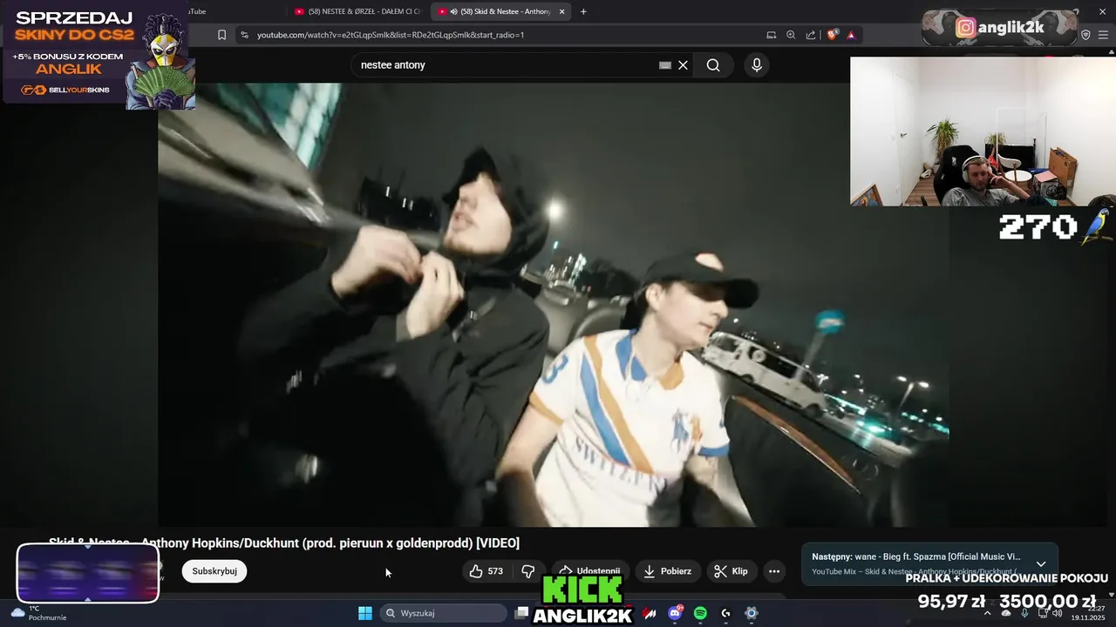Open Task View on the taskbar
The height and width of the screenshot is (627, 1116).
pyautogui.click(x=521, y=613)
